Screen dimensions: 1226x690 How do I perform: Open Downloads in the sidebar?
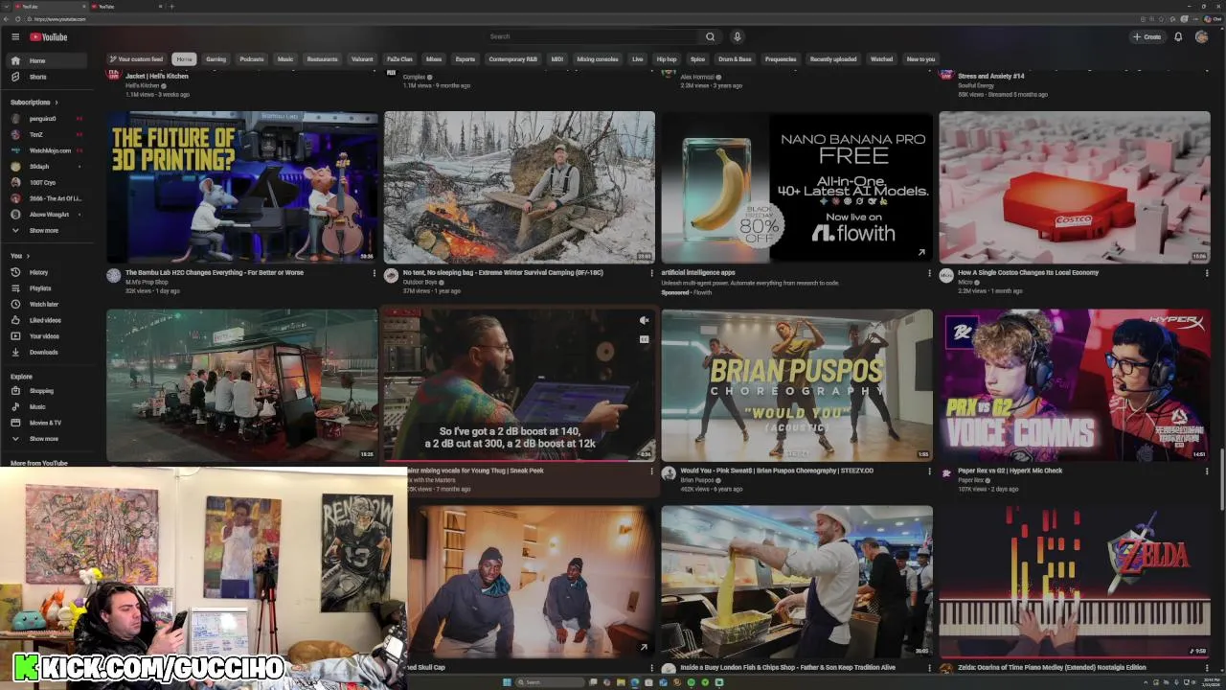[46, 352]
